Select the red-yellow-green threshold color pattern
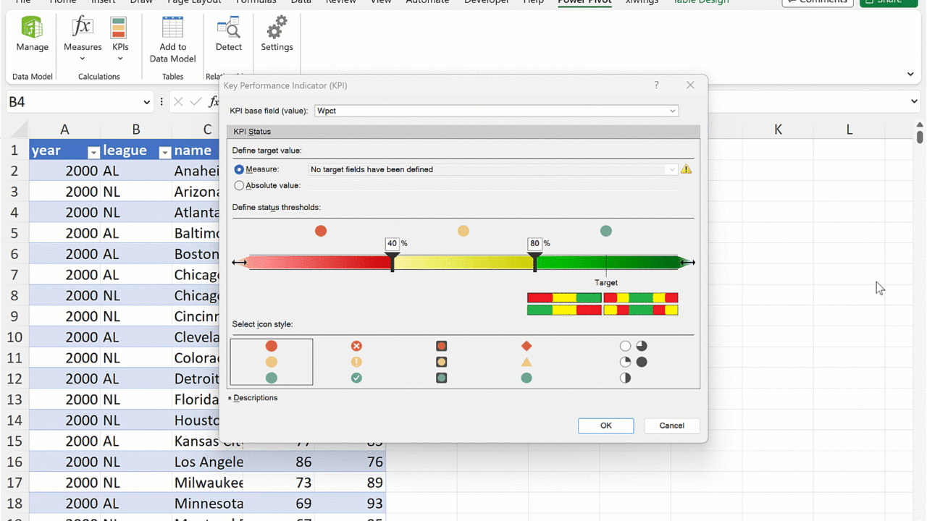Image resolution: width=927 pixels, height=521 pixels. pos(564,298)
